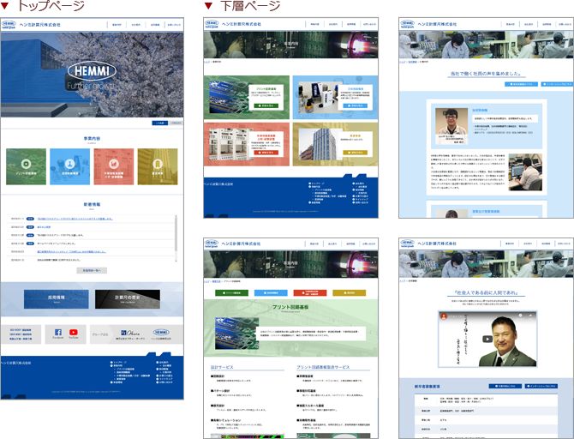Click the third menu item in the top page header
574x439 pixels.
(155, 25)
